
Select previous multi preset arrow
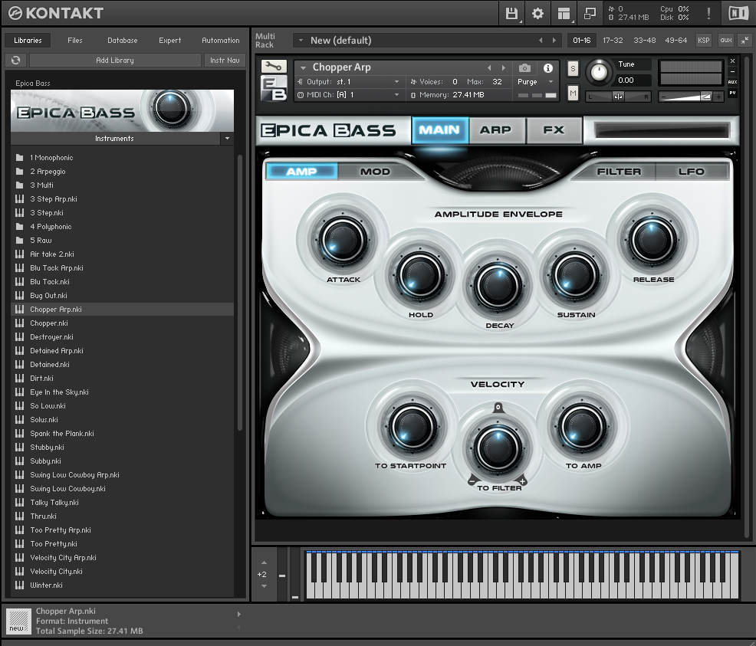(x=541, y=41)
